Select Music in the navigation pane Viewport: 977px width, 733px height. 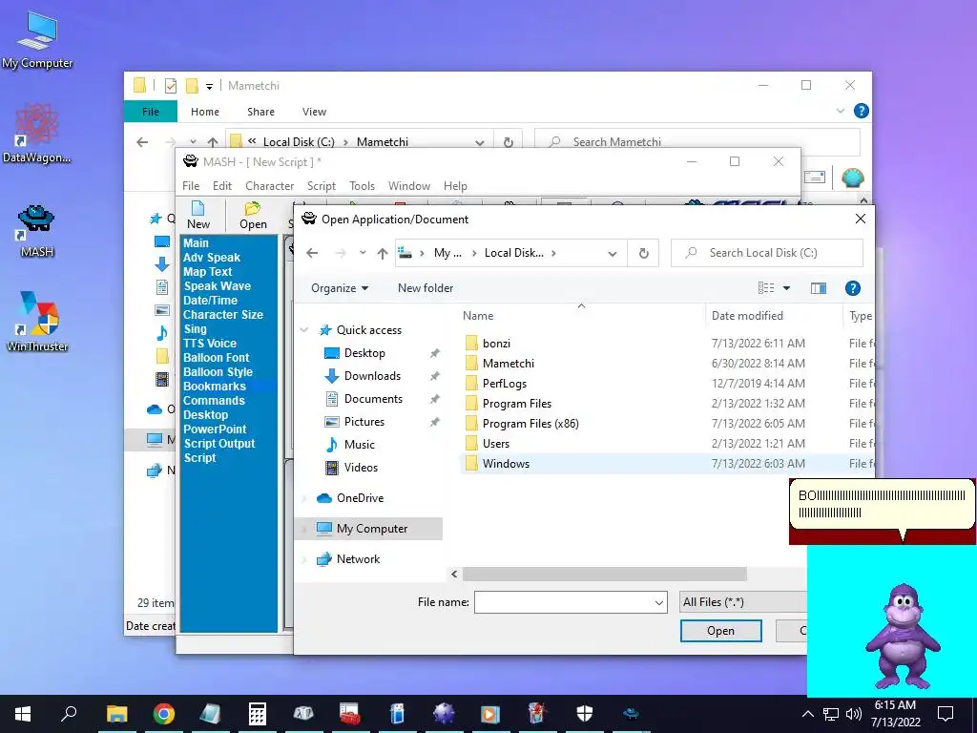[x=359, y=445]
